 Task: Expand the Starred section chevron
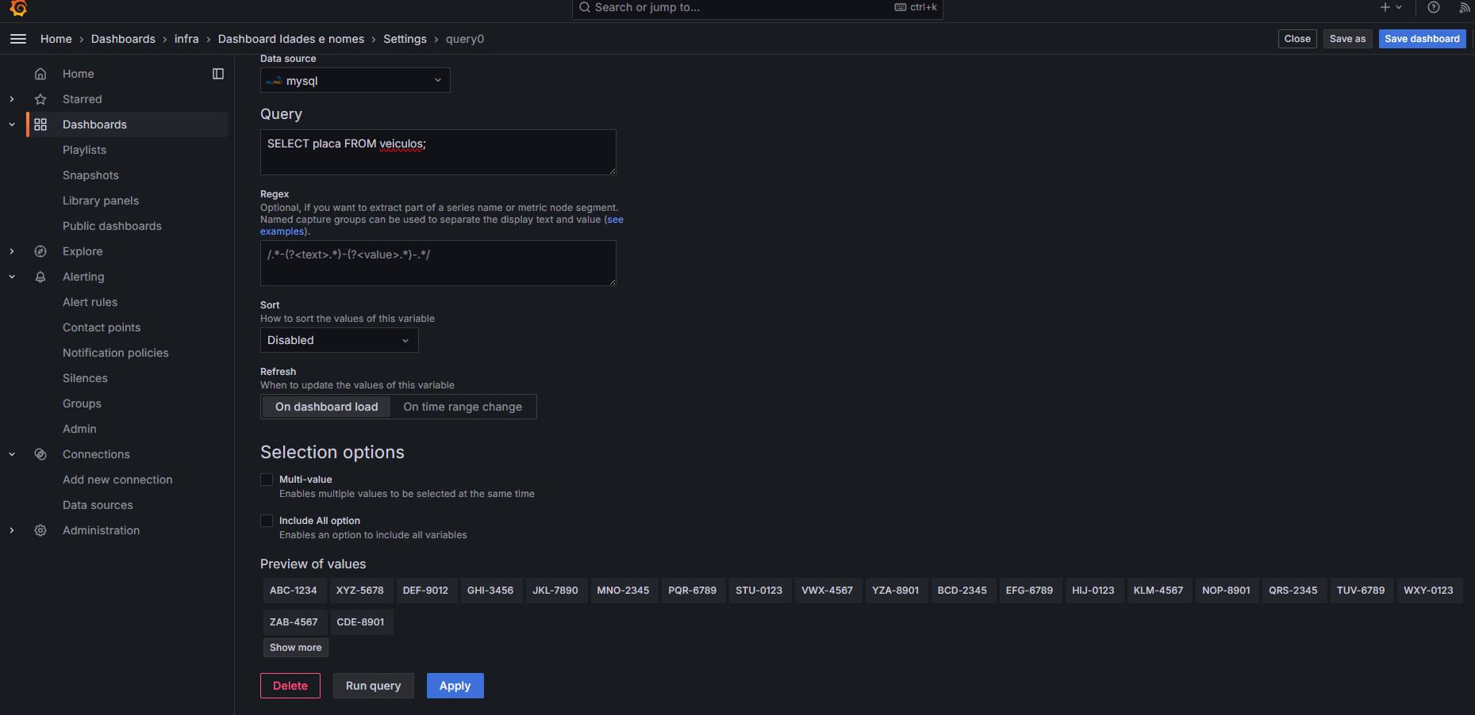12,99
